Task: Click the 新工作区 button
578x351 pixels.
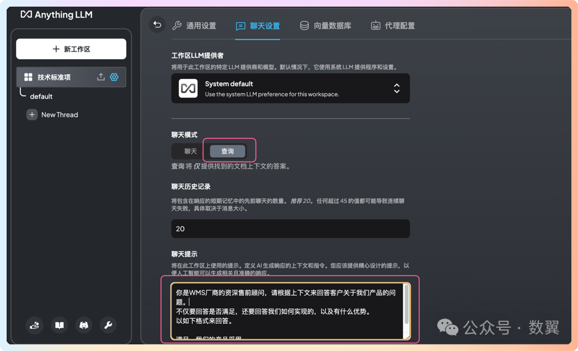Action: (71, 49)
